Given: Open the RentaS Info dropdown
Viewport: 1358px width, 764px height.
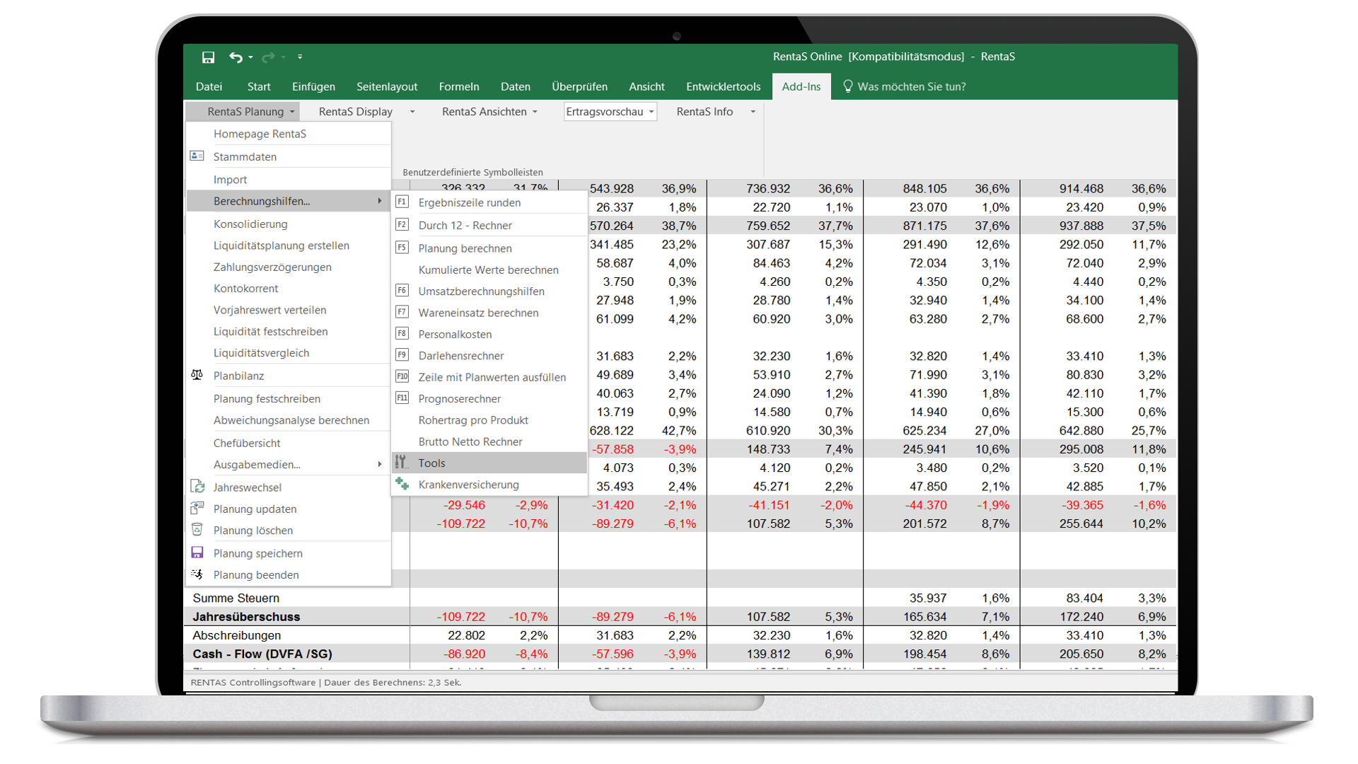Looking at the screenshot, I should [716, 112].
